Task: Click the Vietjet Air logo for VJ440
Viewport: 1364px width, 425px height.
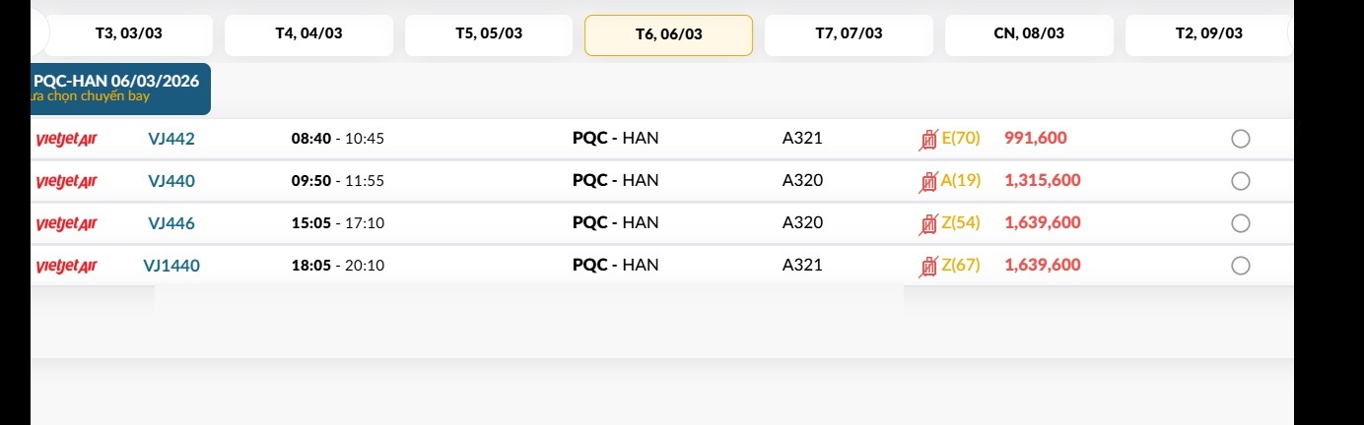Action: (x=66, y=181)
